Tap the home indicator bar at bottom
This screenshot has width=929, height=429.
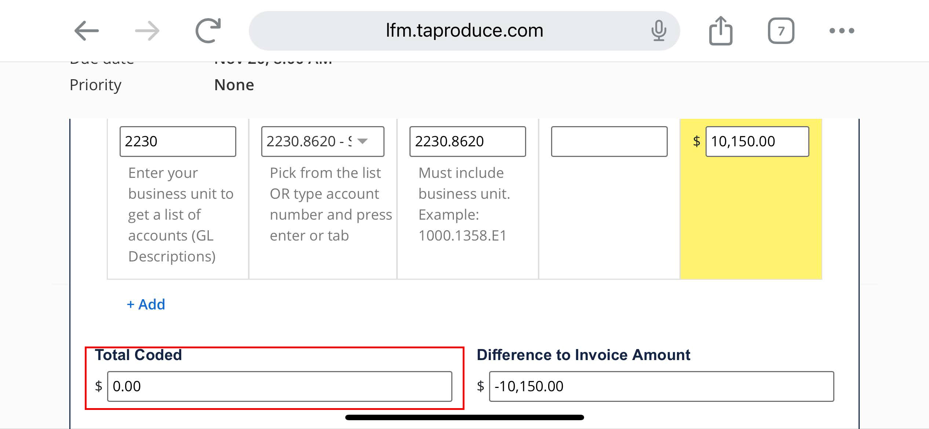click(x=464, y=417)
